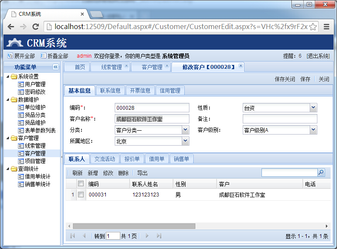Collapse the 功能菜单 sidebar panel
The image size is (337, 249).
55,67
